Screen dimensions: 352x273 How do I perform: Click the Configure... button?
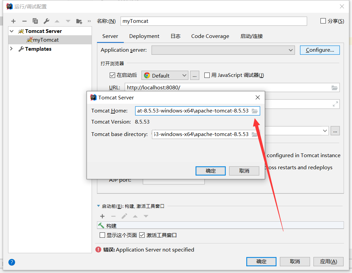320,50
